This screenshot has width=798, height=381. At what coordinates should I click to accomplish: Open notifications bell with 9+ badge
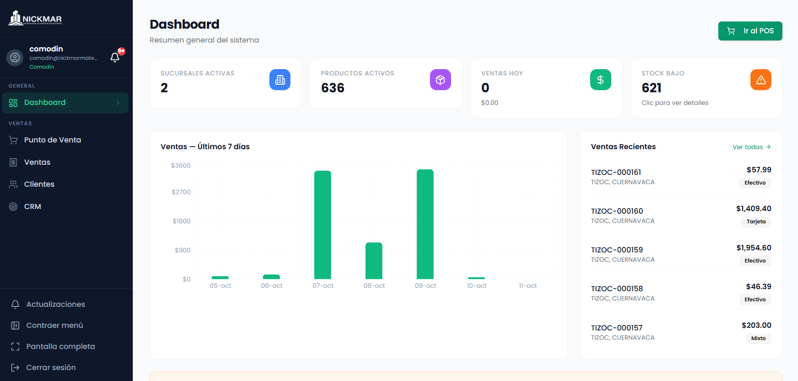click(x=115, y=57)
